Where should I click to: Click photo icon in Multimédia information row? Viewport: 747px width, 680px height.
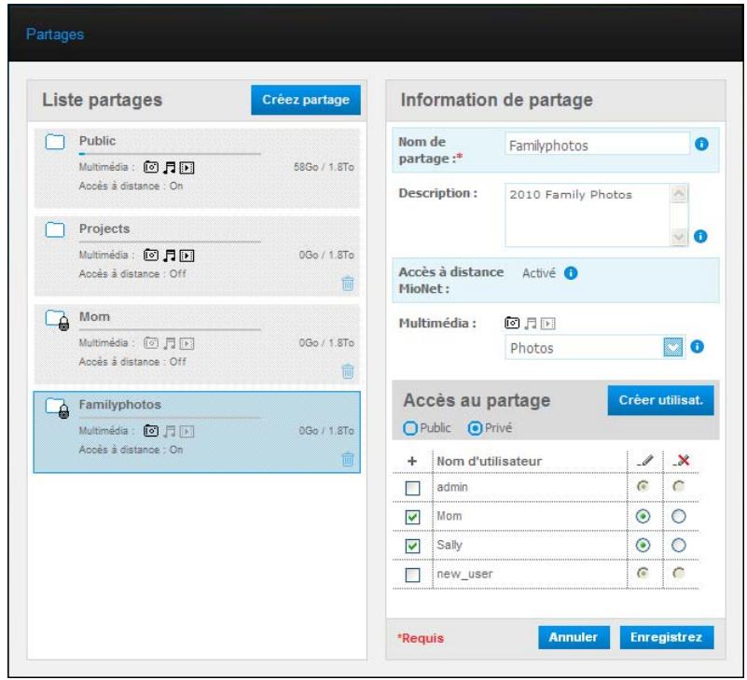click(x=512, y=323)
